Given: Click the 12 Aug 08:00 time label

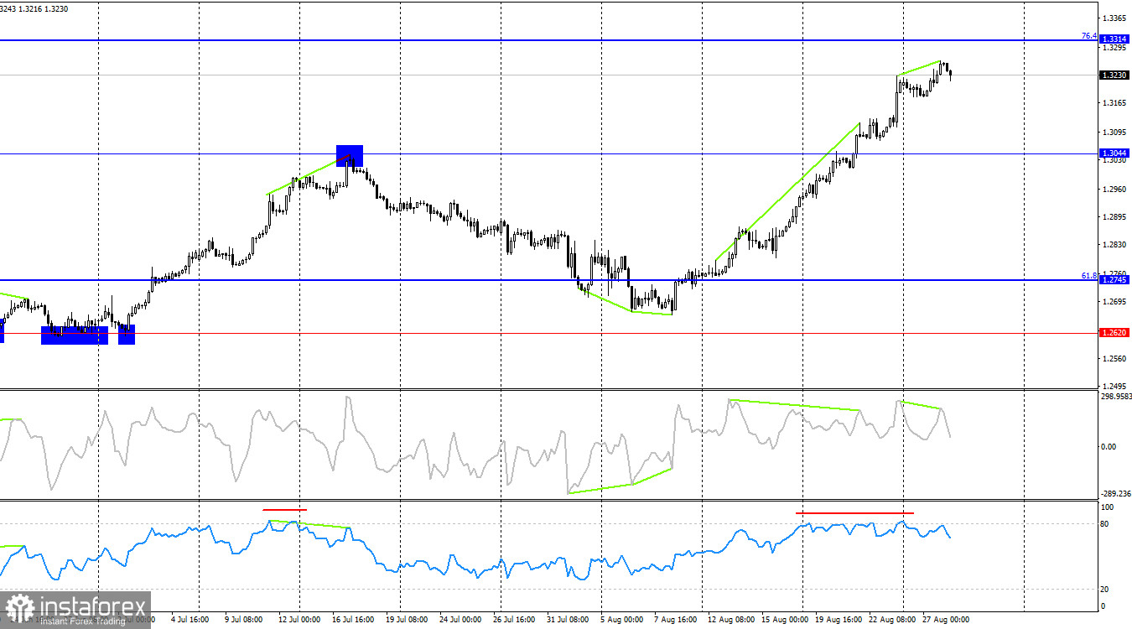Looking at the screenshot, I should (x=730, y=620).
